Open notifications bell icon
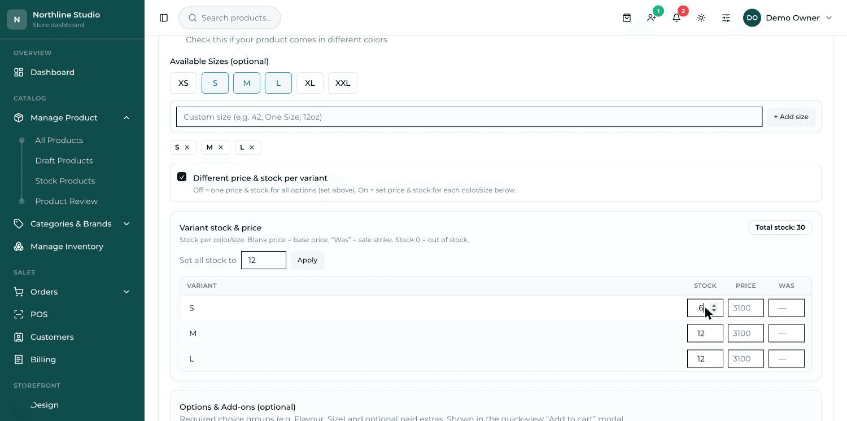 [x=676, y=18]
